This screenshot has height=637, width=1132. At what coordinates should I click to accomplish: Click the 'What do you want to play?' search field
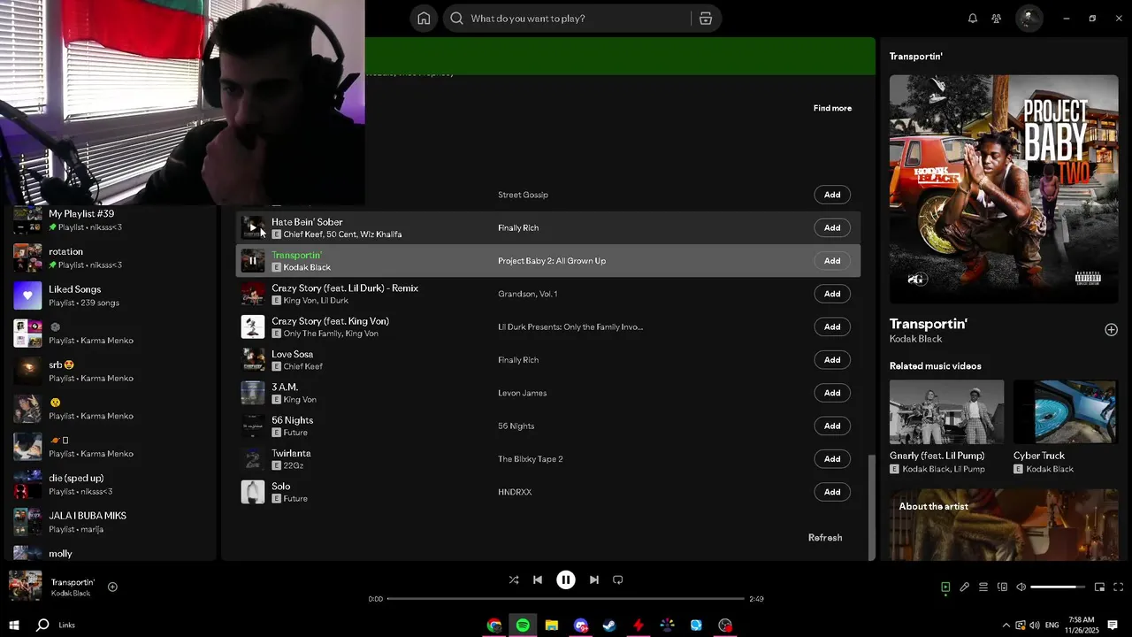[566, 19]
